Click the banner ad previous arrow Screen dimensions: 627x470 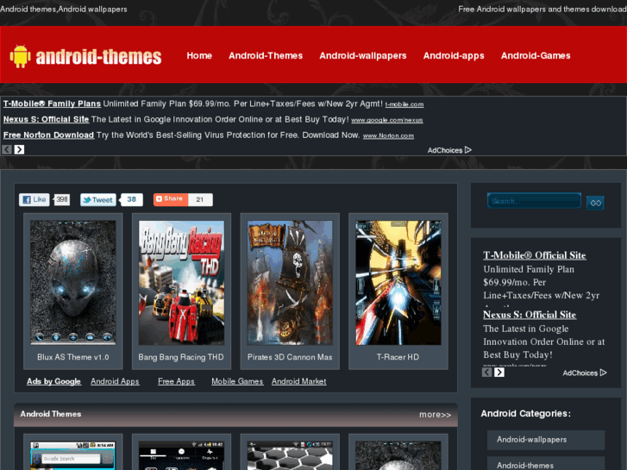pyautogui.click(x=7, y=149)
